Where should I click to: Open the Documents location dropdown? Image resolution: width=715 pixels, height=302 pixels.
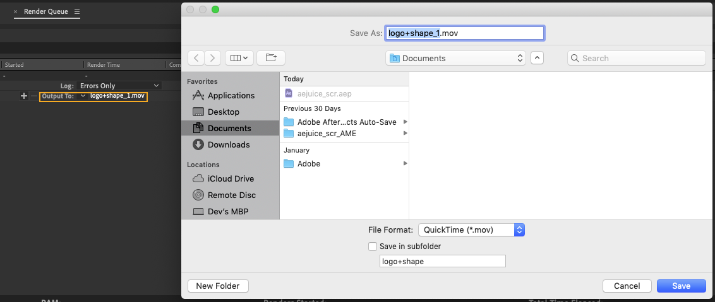pos(455,58)
